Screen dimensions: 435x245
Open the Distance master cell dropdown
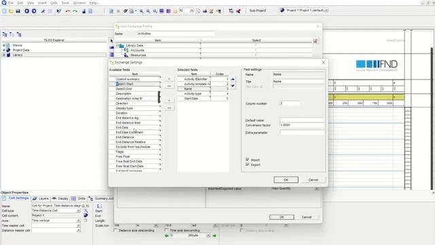(79, 231)
